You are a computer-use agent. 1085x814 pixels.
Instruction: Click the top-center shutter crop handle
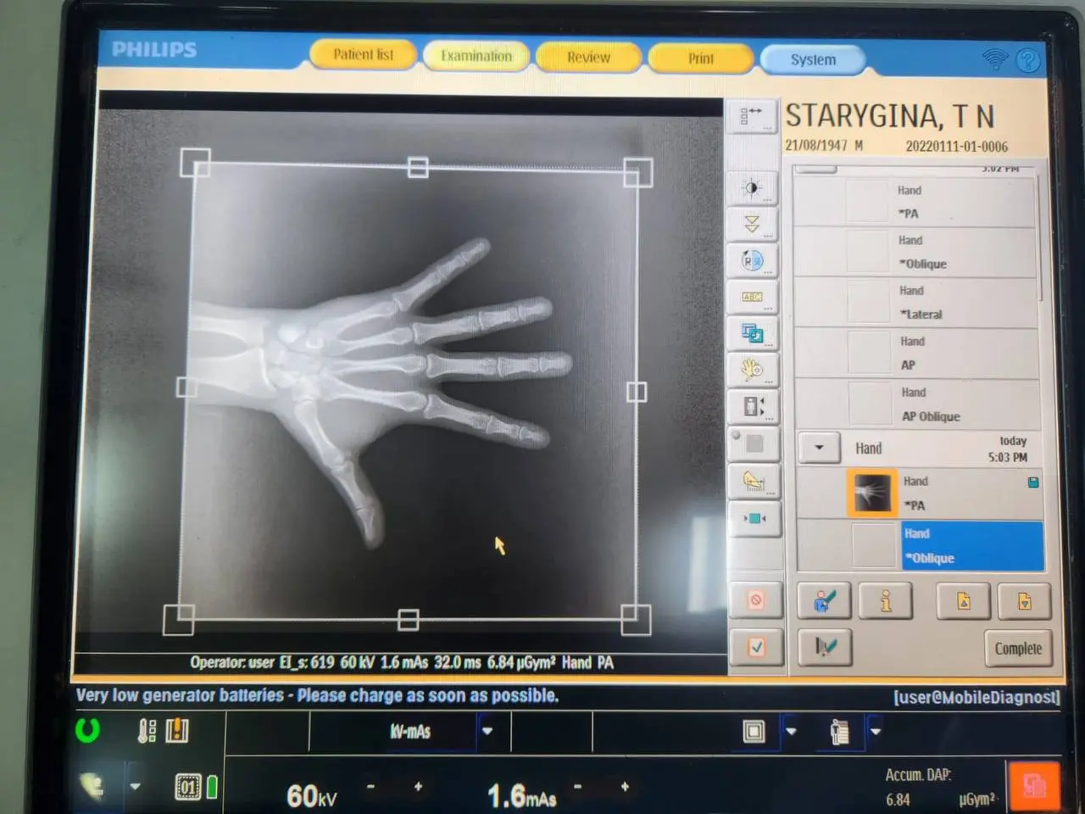(418, 167)
